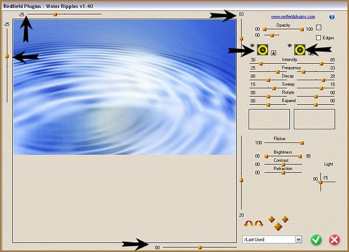The height and width of the screenshot is (252, 349).
Task: Toggle the left ripple eye visibility icon
Action: (x=252, y=46)
